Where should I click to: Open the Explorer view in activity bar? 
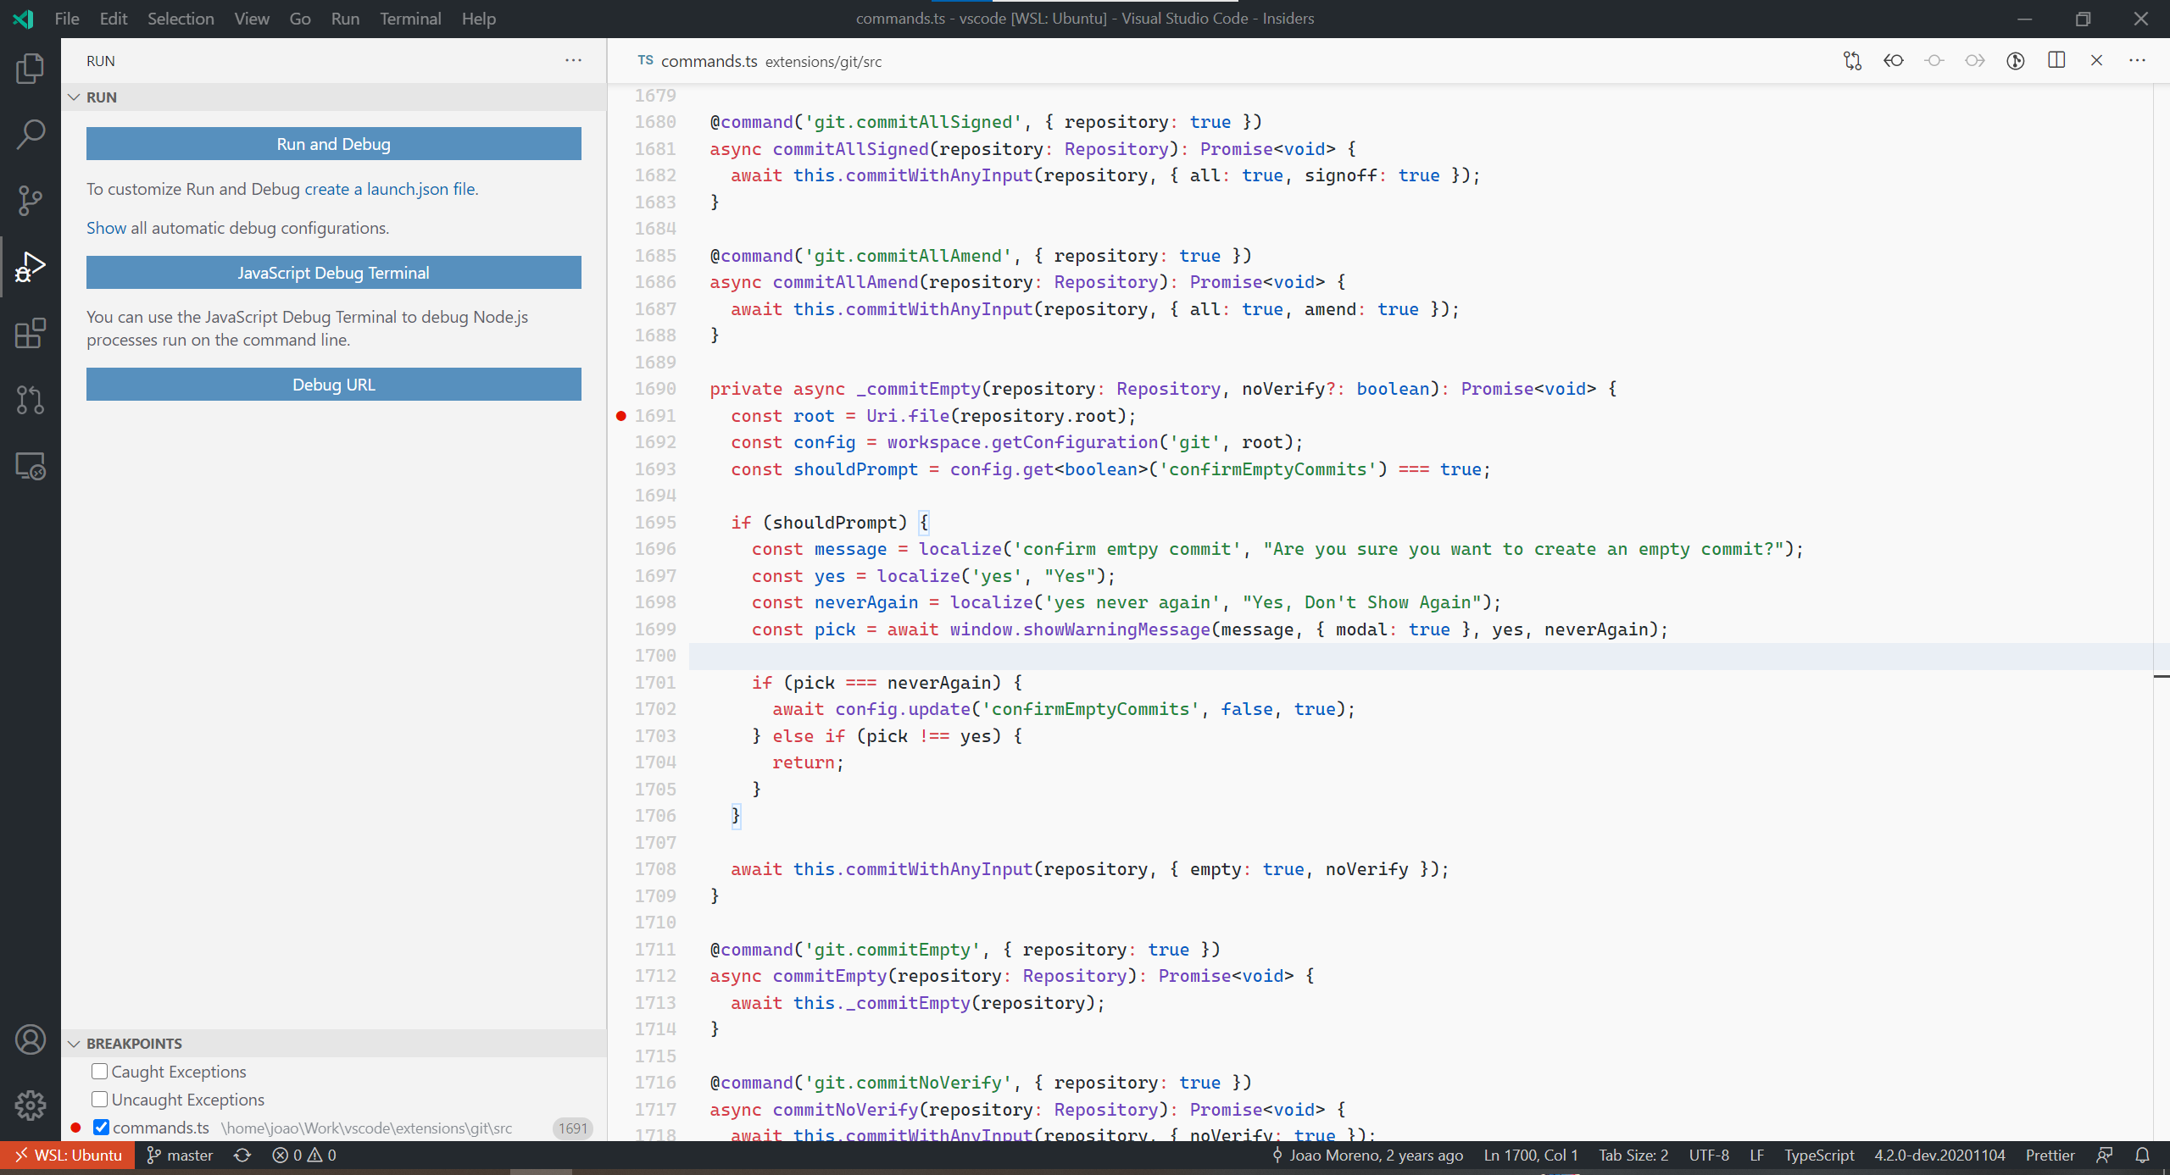(31, 69)
